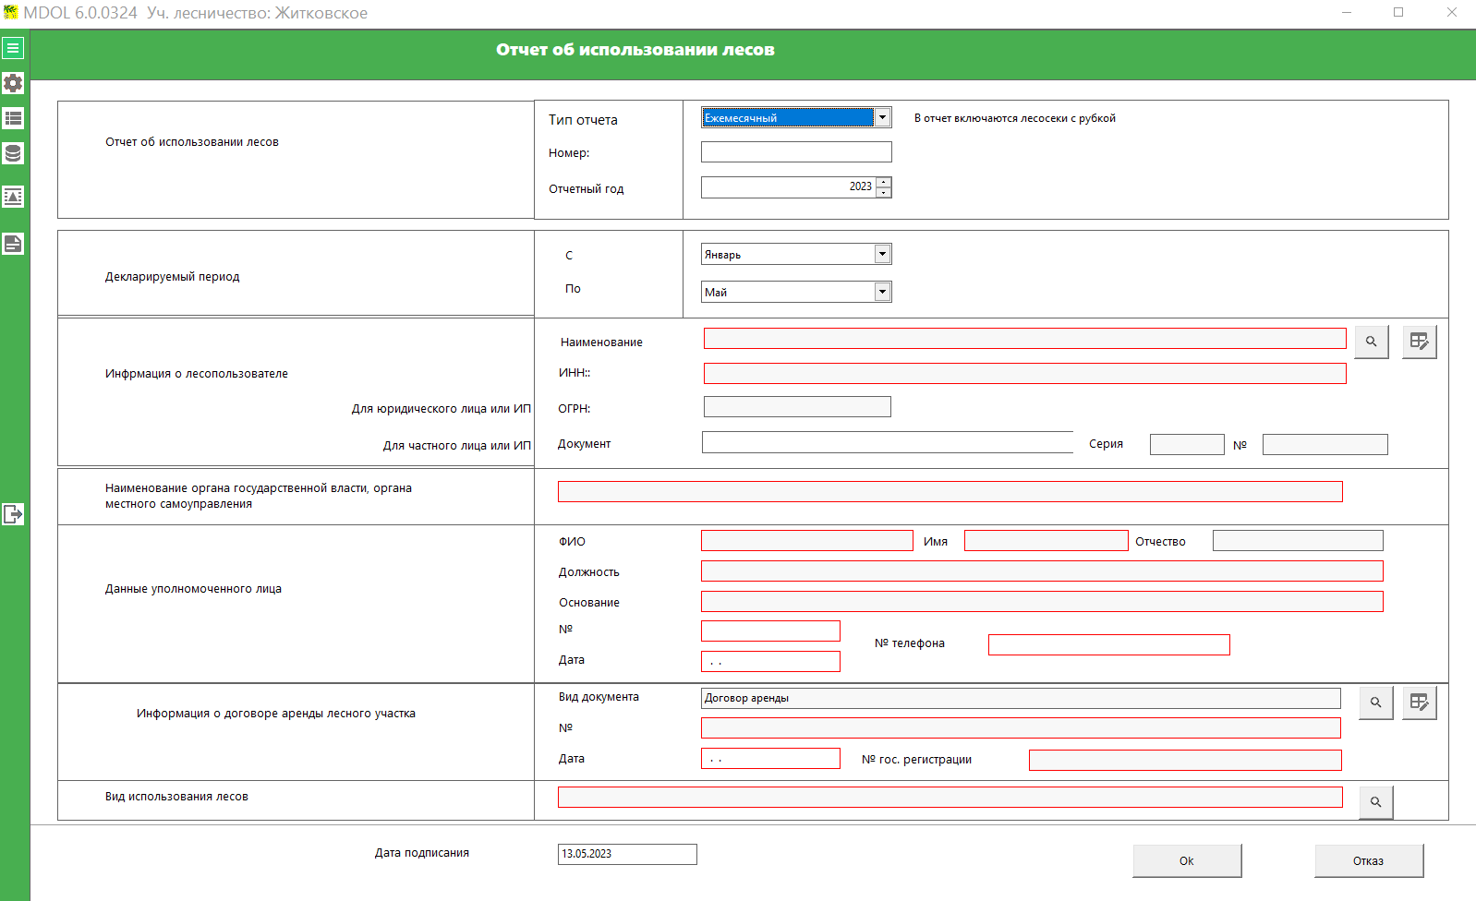The image size is (1476, 901).
Task: Click the 'Дата подписания' label
Action: click(422, 853)
